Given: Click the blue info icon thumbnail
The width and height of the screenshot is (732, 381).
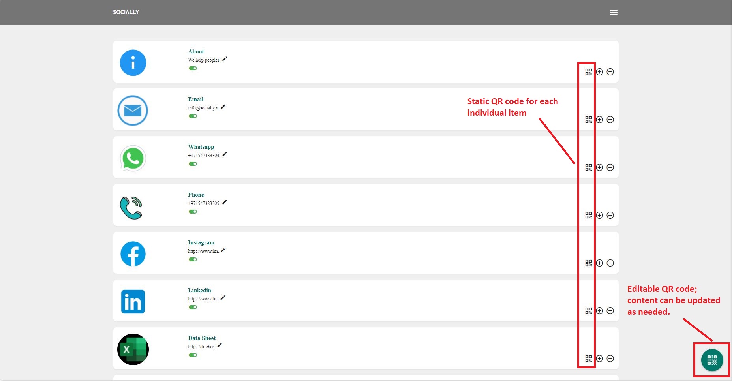Looking at the screenshot, I should (133, 63).
